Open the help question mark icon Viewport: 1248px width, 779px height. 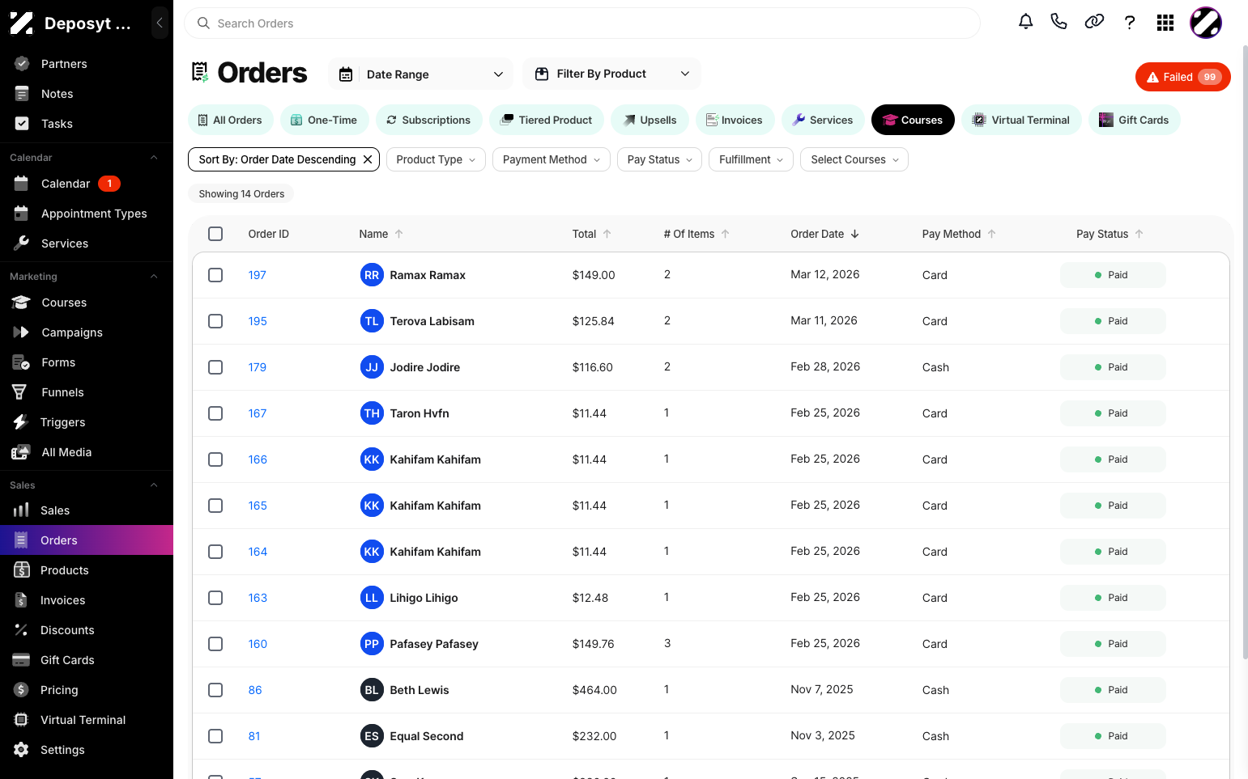click(1130, 22)
